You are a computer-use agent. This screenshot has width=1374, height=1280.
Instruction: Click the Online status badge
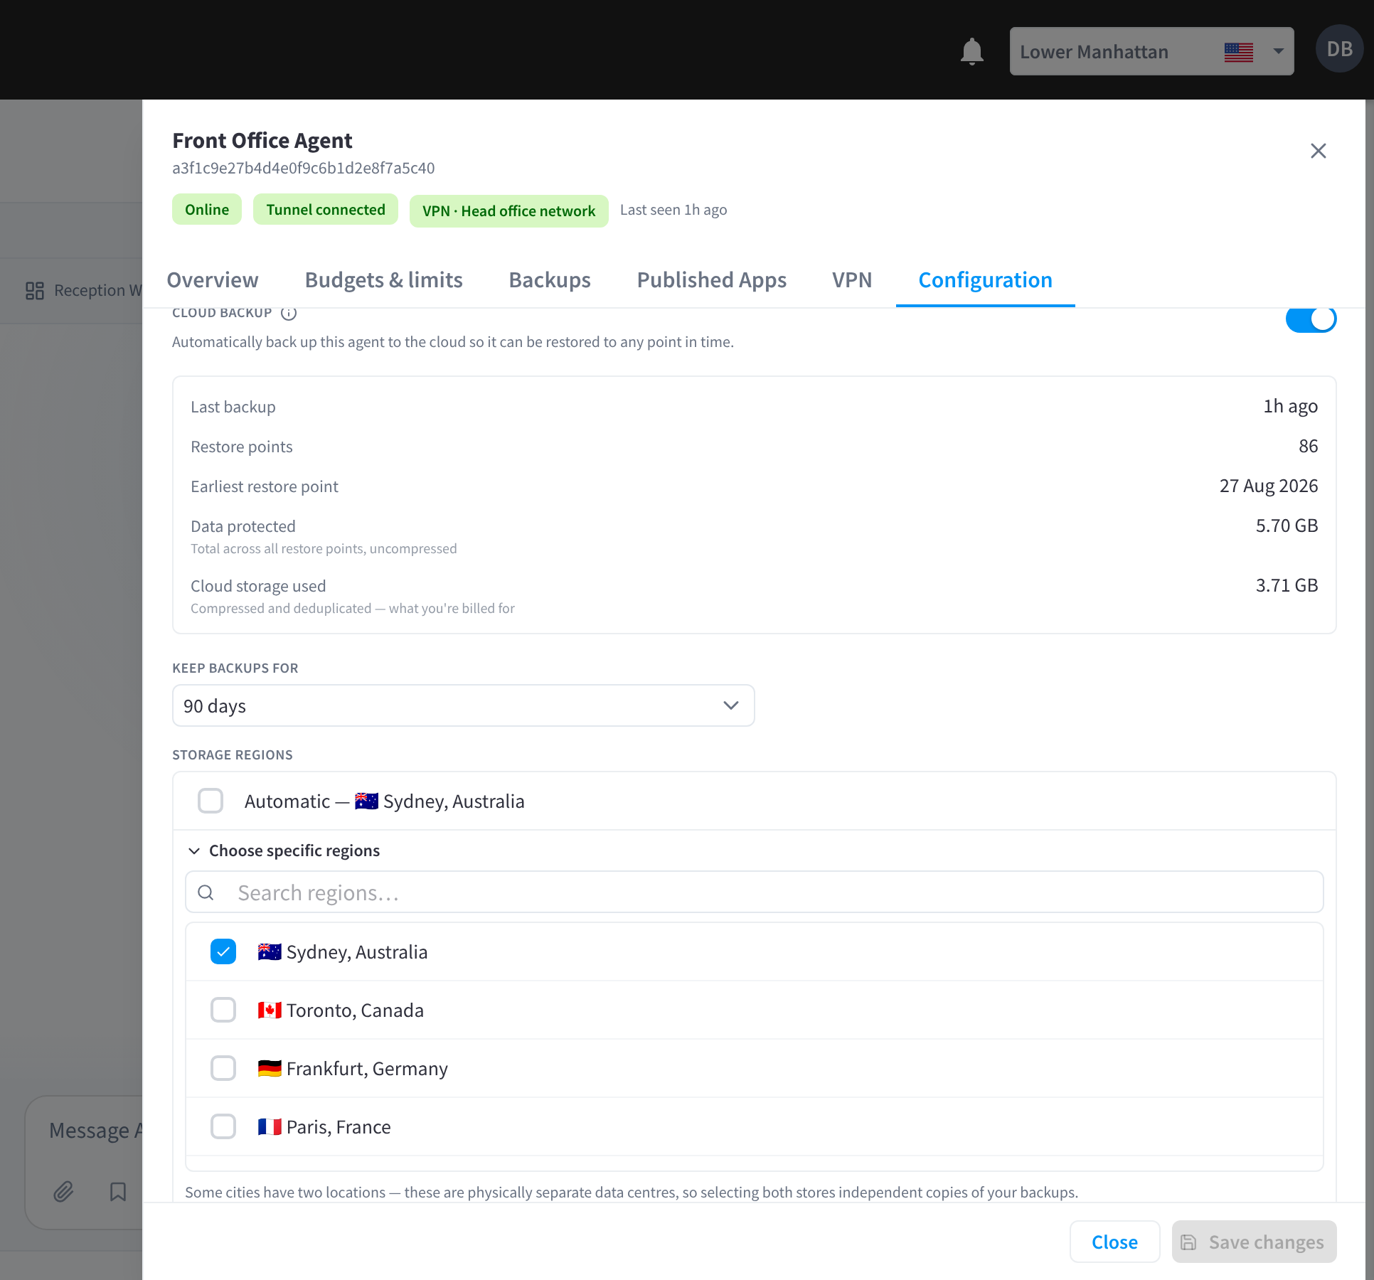pos(207,210)
